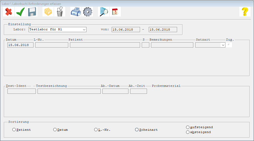
Task: Save using the floppy disk icon
Action: [x=32, y=12]
